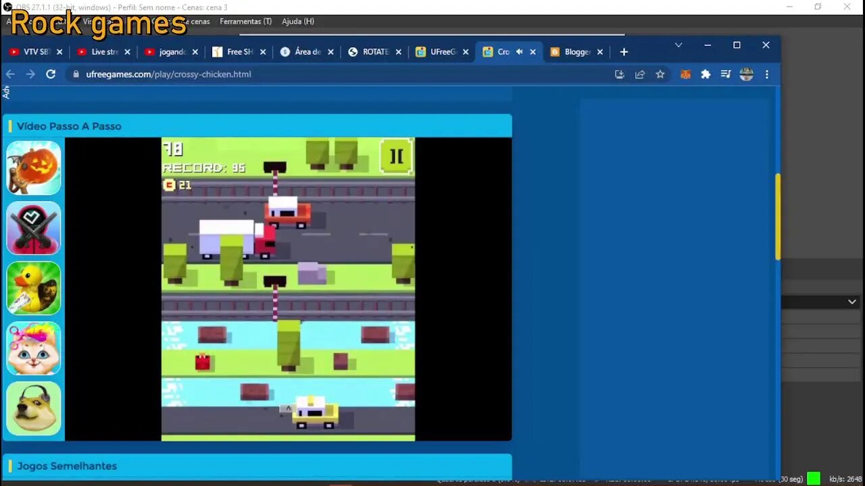Viewport: 865px width, 486px height.
Task: Open OBS Ferramentas menu
Action: coord(246,22)
